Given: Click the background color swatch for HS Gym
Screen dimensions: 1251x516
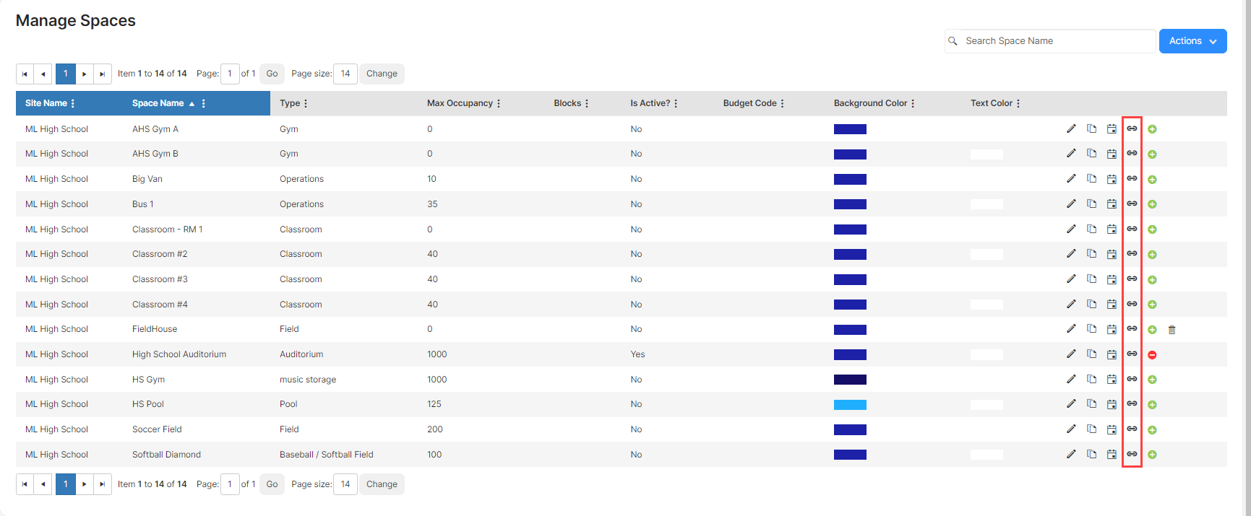Looking at the screenshot, I should point(850,380).
